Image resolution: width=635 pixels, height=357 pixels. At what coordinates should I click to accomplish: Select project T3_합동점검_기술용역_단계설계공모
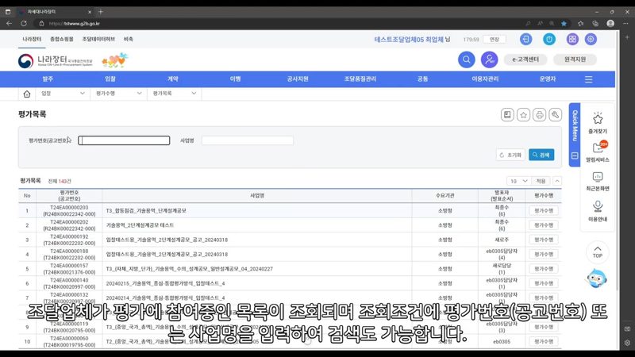(x=146, y=211)
